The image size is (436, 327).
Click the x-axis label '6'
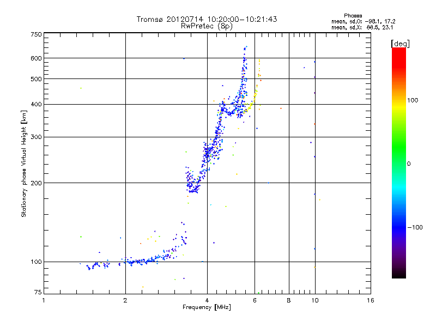255,300
